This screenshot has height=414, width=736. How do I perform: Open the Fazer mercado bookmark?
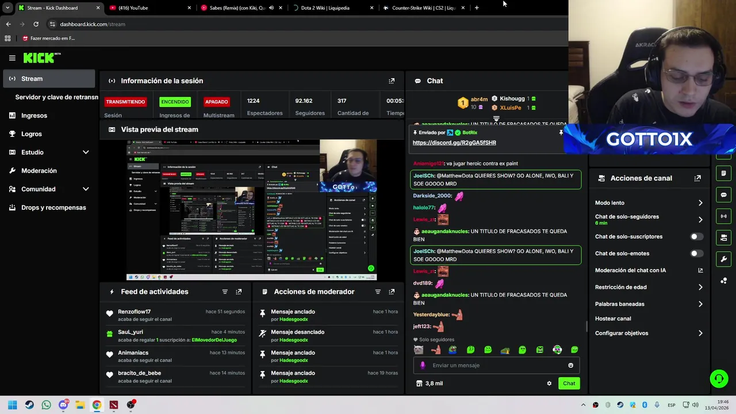coord(49,39)
